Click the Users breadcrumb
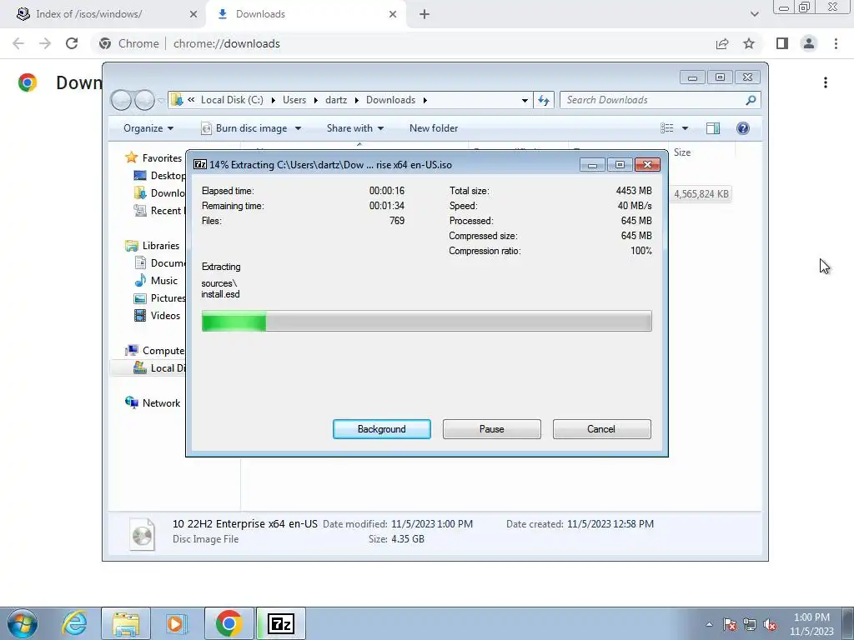This screenshot has height=640, width=854. (294, 100)
